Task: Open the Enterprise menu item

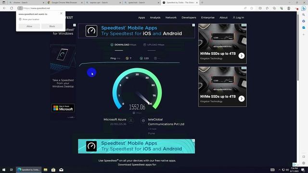Action: pyautogui.click(x=208, y=17)
